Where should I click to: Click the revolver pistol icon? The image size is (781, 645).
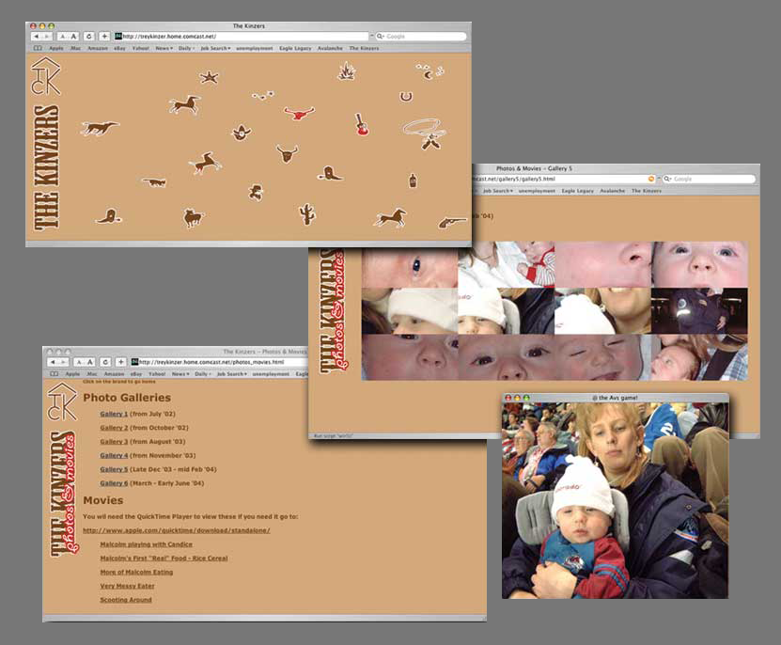(452, 222)
